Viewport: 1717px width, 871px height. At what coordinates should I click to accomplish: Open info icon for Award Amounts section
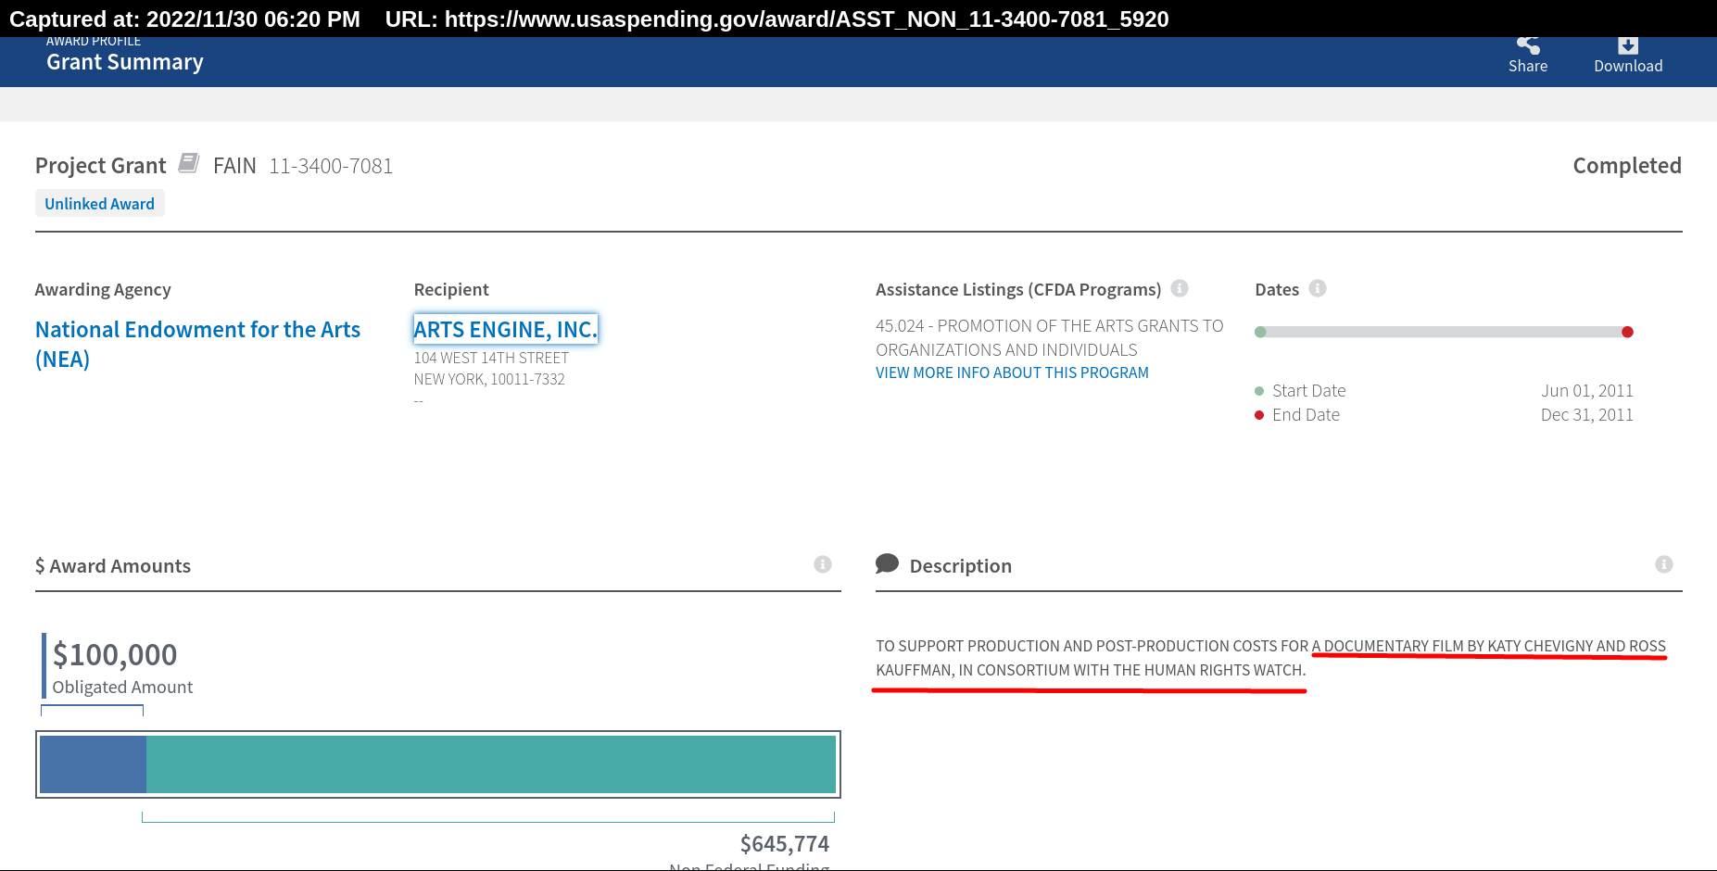point(823,564)
